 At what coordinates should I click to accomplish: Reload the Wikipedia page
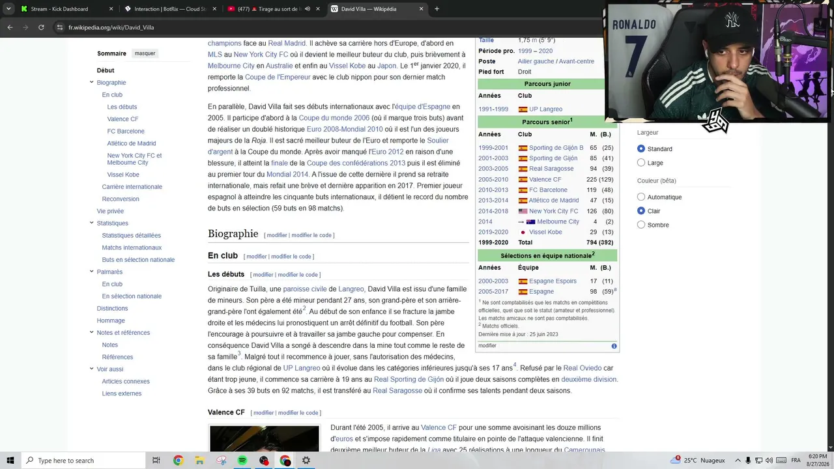click(41, 27)
